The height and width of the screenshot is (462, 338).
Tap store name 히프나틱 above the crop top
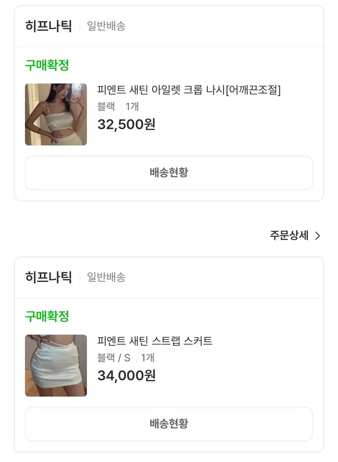[x=49, y=26]
